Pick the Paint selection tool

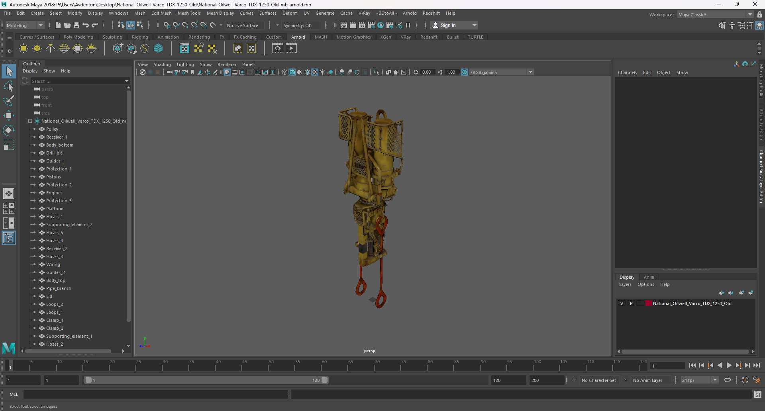point(9,101)
